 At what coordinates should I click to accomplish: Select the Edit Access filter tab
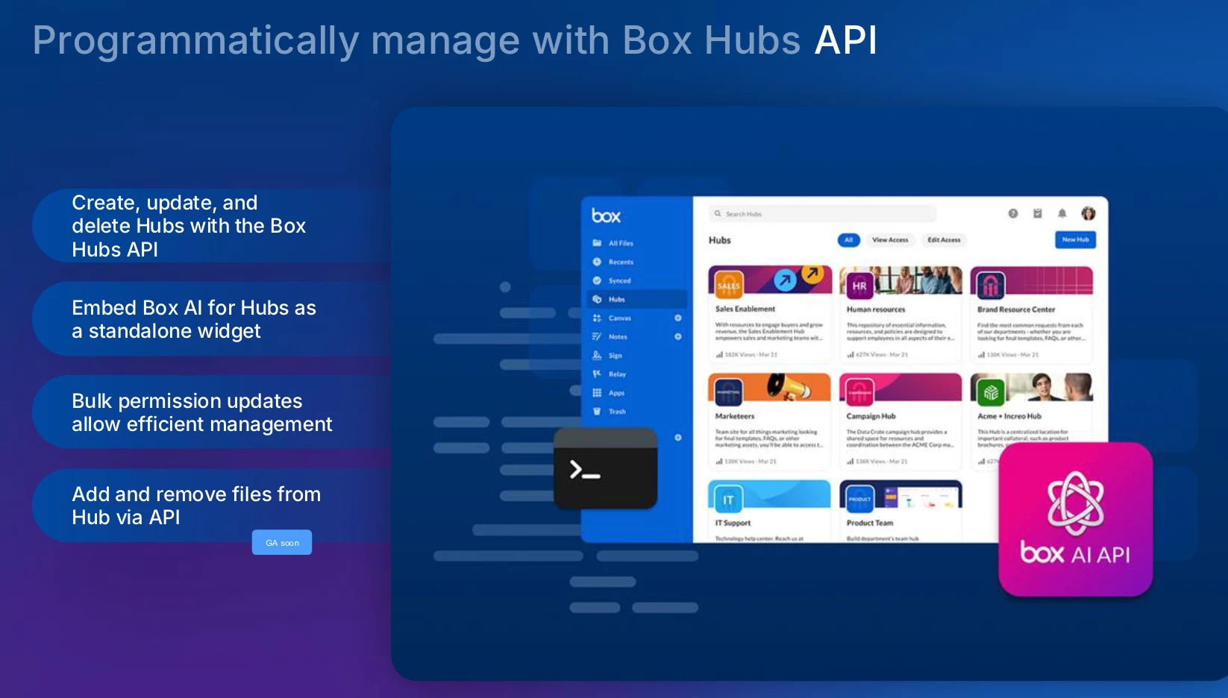(944, 240)
